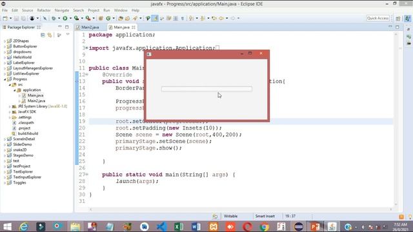Click the Back navigation arrow icon
This screenshot has height=232, width=413.
pos(221,18)
